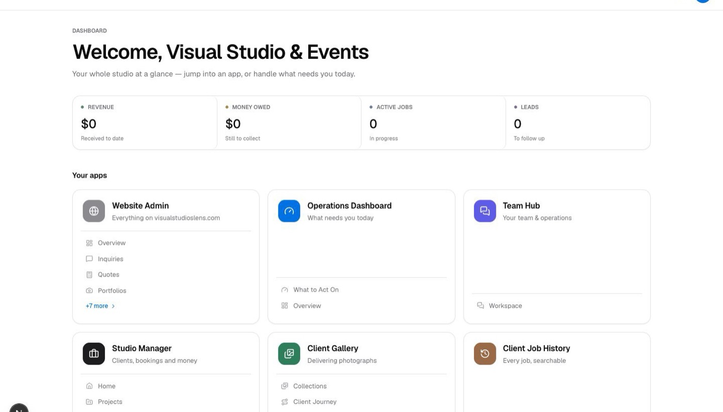Click the Welcome, Visual Studio & Events heading
The height and width of the screenshot is (412, 723).
click(221, 52)
